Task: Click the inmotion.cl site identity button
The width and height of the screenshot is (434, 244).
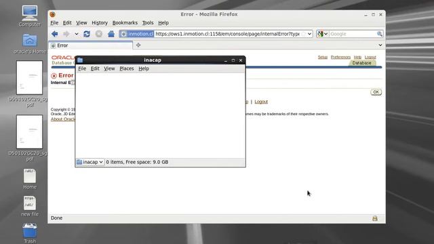Action: [x=137, y=34]
